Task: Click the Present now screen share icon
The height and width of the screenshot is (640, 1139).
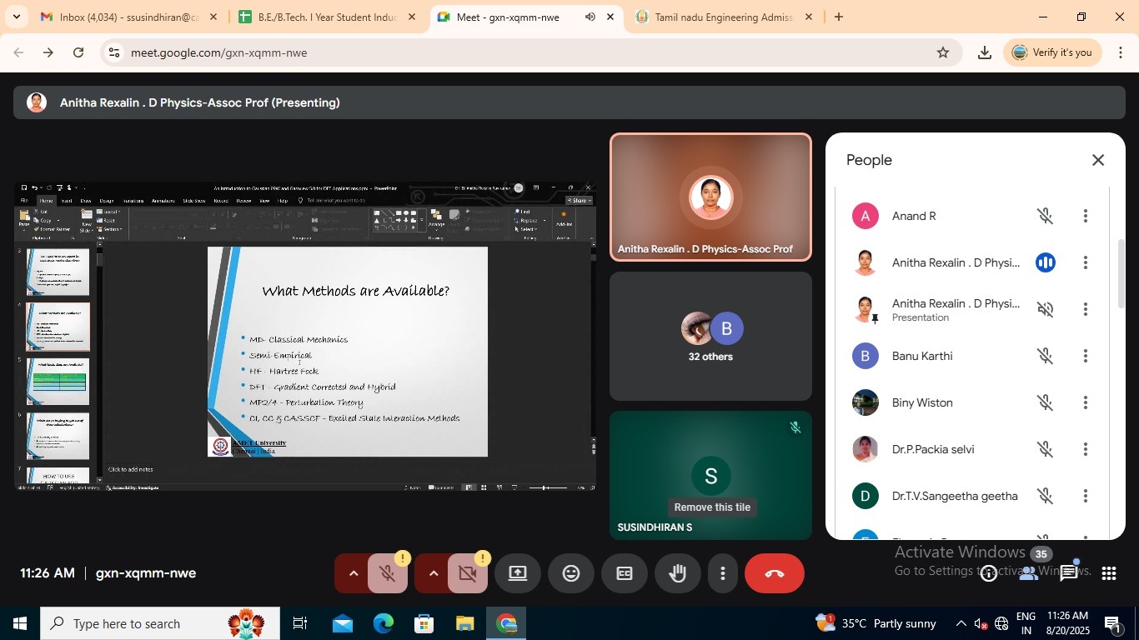Action: (x=517, y=573)
